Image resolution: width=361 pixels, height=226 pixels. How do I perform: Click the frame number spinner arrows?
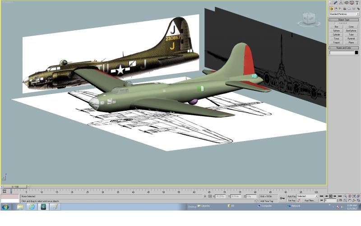click(x=337, y=200)
